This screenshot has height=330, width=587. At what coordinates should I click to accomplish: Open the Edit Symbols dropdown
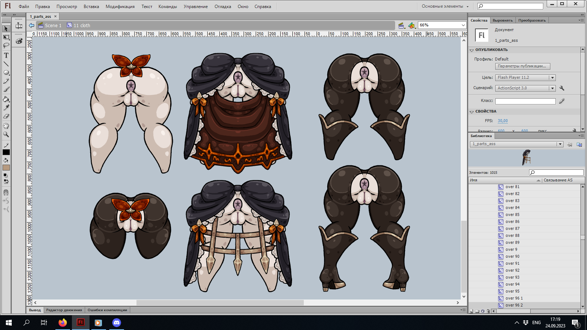[412, 25]
